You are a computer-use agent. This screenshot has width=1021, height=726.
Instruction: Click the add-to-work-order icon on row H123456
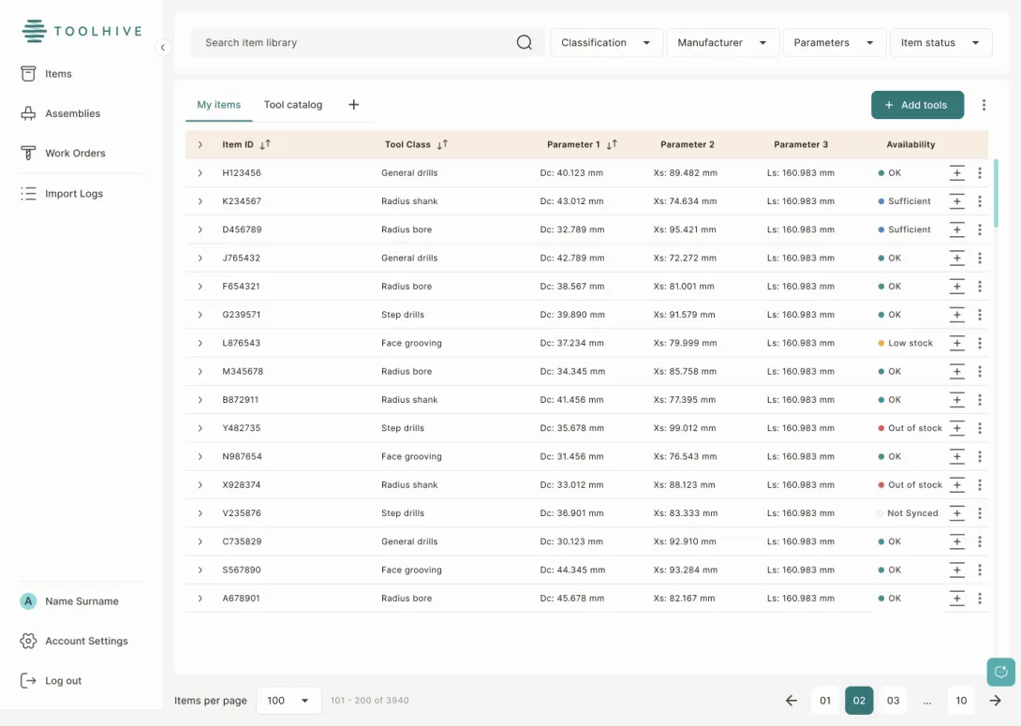956,172
